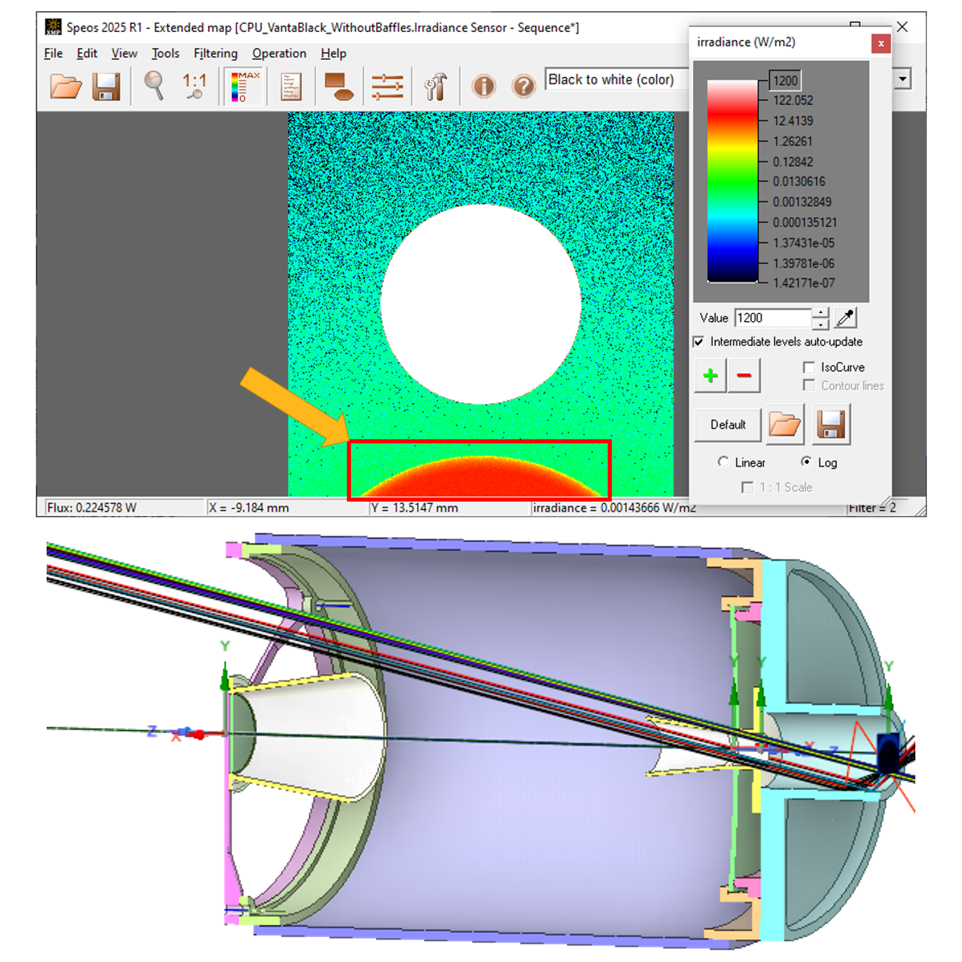Click the floppy disk save icon in toolbar
This screenshot has width=962, height=962.
(x=106, y=86)
